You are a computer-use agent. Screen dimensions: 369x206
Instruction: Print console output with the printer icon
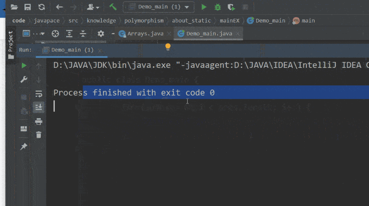pyautogui.click(x=39, y=121)
